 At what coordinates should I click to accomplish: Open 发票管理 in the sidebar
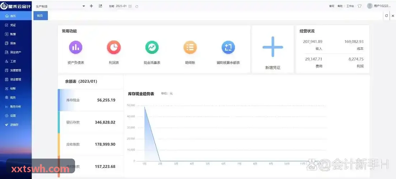pos(16,71)
